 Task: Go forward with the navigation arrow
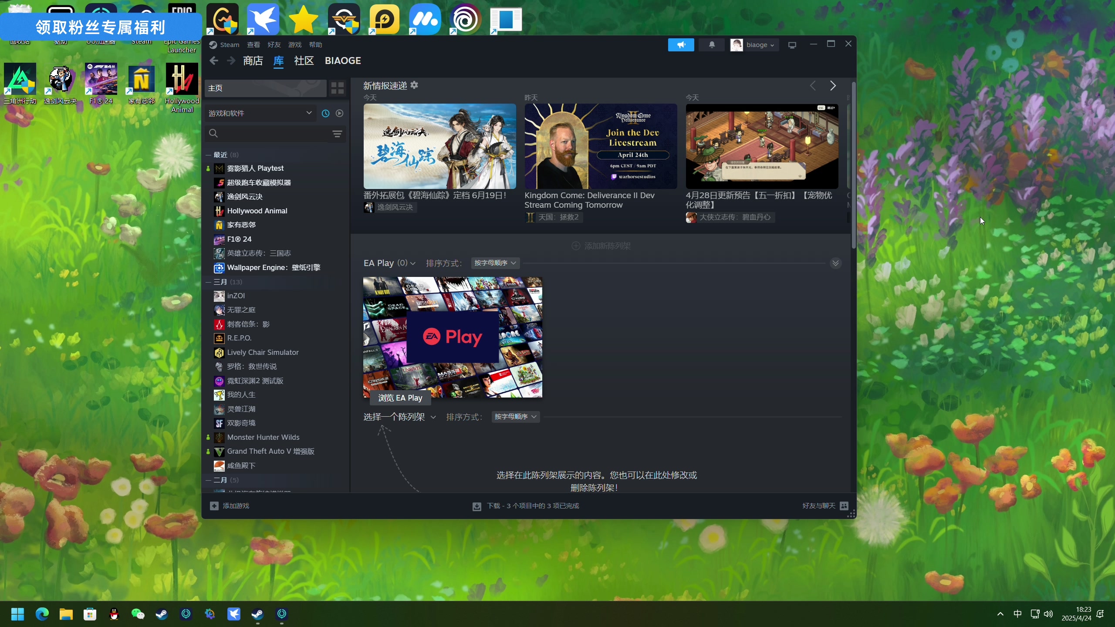[231, 61]
